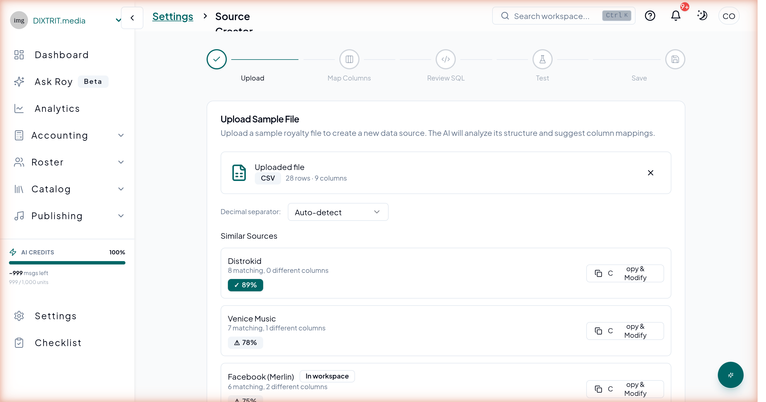This screenshot has height=402, width=766.
Task: Copy & Modify the Distrokid source
Action: [x=625, y=273]
